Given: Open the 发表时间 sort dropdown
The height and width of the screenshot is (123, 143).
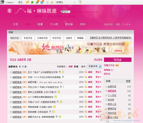Looking at the screenshot, I should pos(95,66).
